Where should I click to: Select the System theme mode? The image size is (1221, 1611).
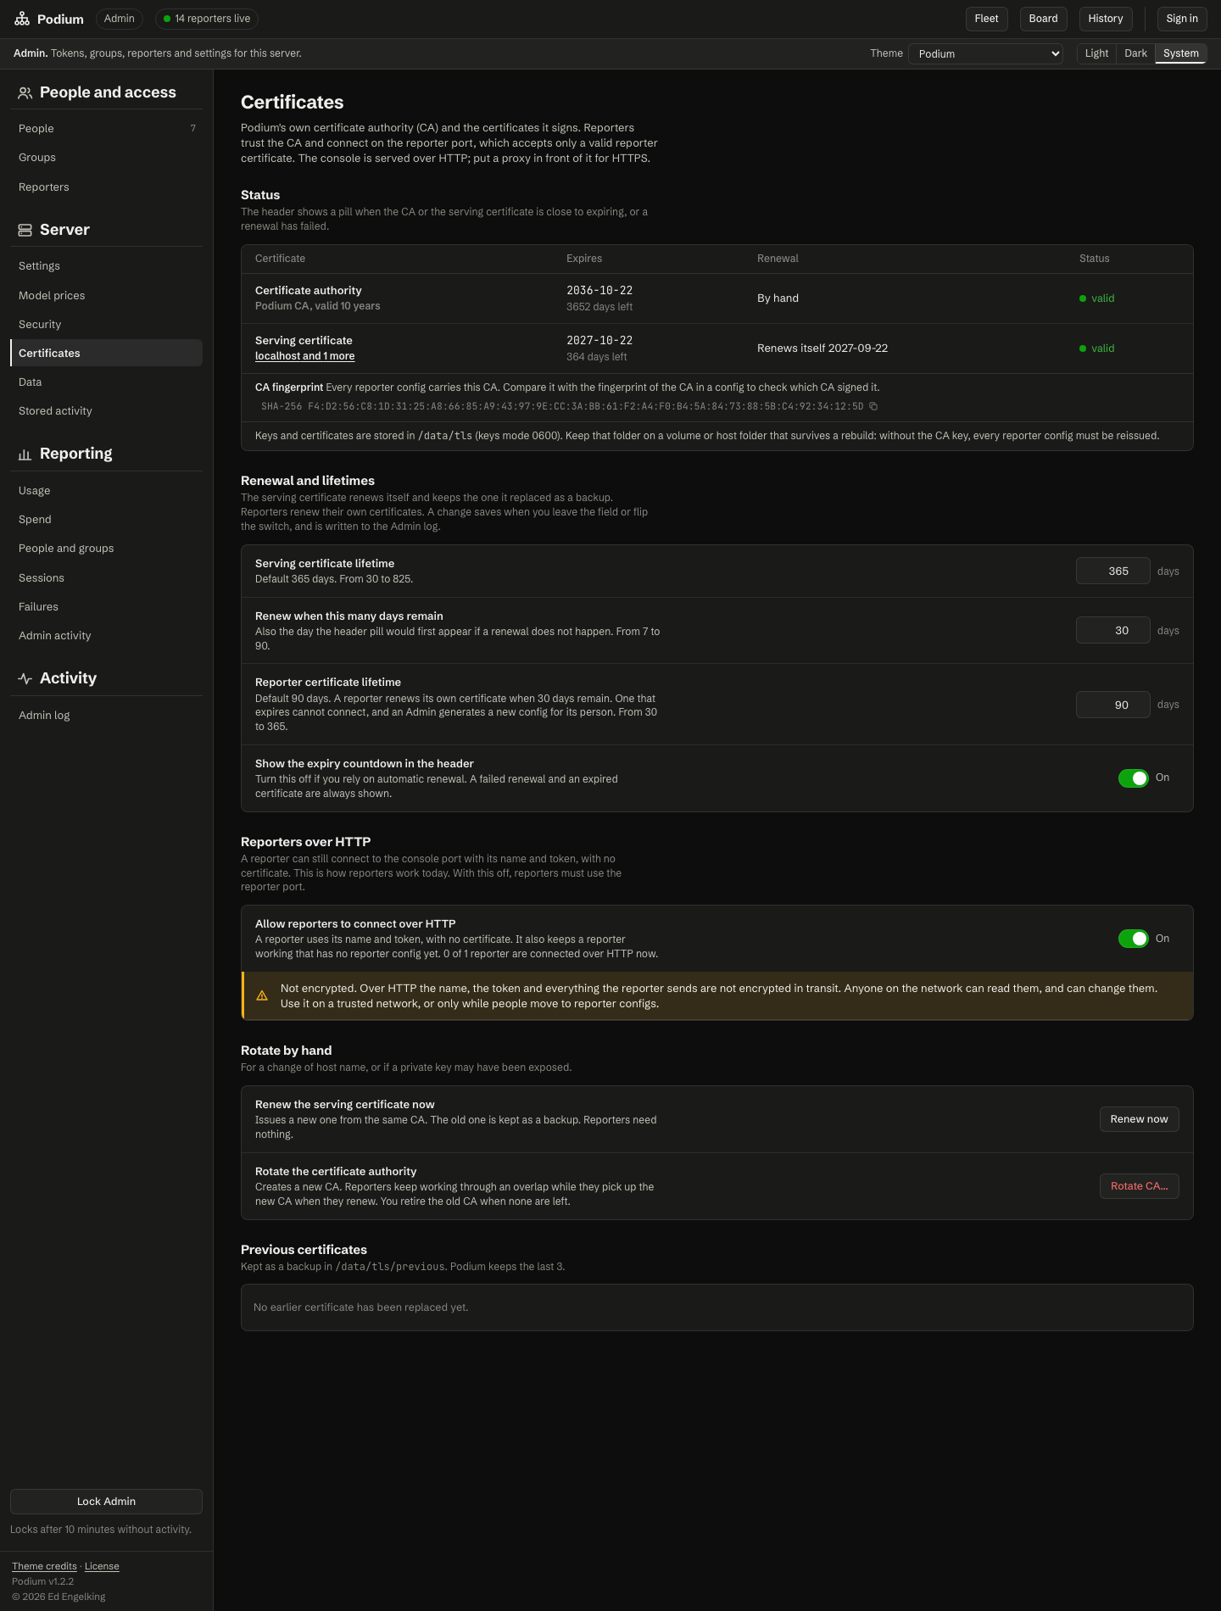(x=1181, y=53)
